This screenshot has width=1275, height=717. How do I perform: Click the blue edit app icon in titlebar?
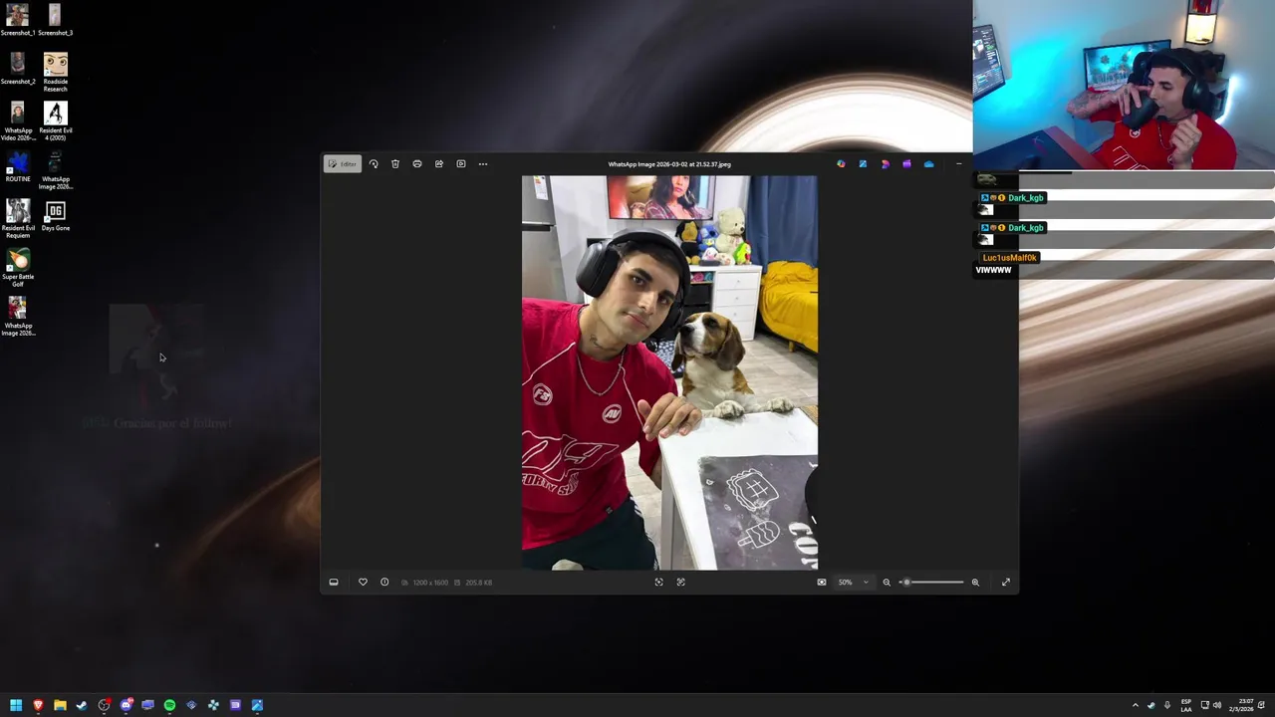[x=863, y=164]
